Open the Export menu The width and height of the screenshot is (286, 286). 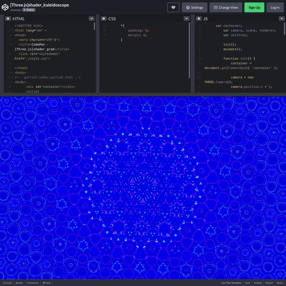click(x=269, y=283)
